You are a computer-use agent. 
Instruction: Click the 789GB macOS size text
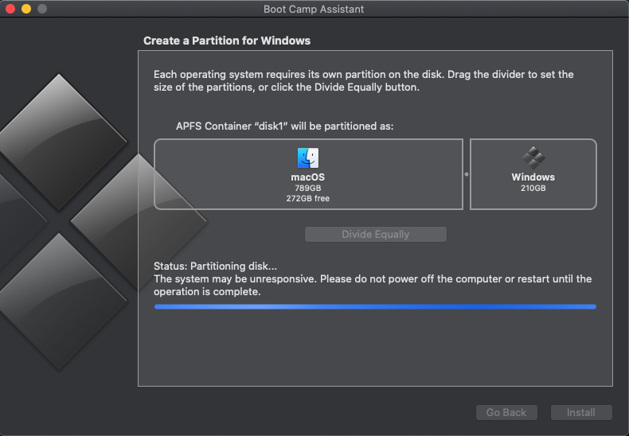(307, 188)
